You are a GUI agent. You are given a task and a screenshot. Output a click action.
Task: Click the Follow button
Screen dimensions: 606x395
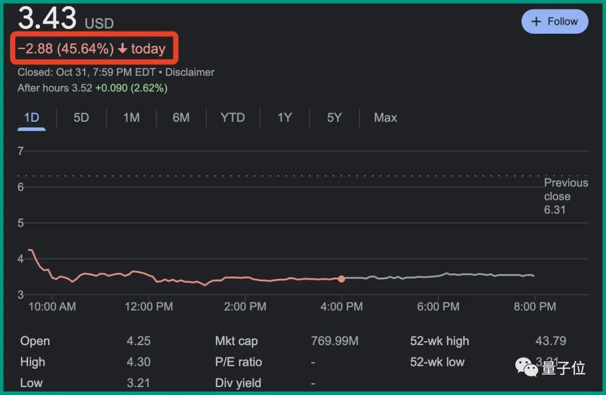click(554, 22)
